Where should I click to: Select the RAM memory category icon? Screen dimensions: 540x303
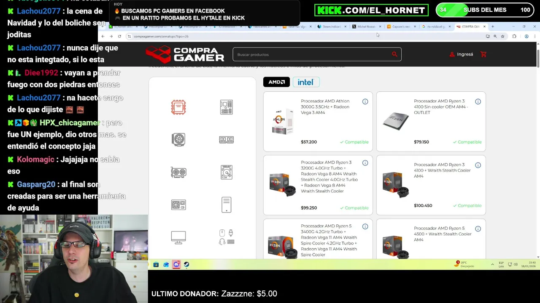(227, 140)
